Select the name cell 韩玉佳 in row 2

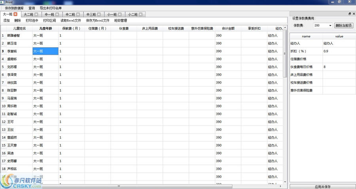19,43
